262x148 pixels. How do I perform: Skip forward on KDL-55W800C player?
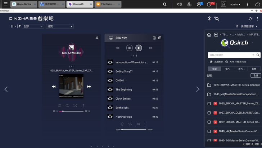click(89, 87)
